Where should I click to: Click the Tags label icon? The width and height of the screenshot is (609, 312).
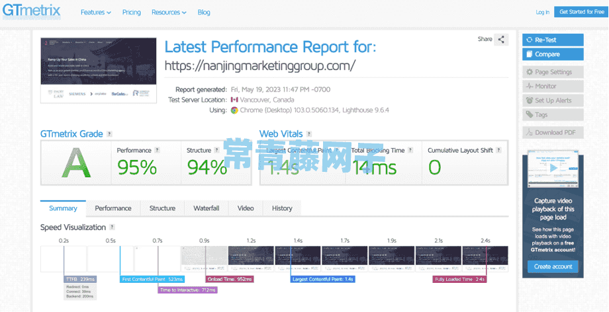(x=529, y=114)
